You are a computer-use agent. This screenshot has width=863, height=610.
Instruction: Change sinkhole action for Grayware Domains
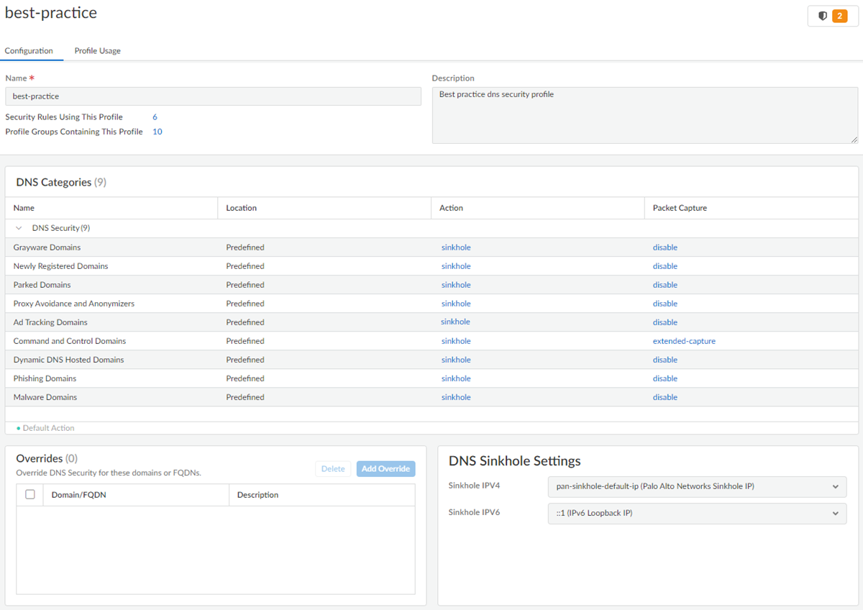(x=456, y=247)
